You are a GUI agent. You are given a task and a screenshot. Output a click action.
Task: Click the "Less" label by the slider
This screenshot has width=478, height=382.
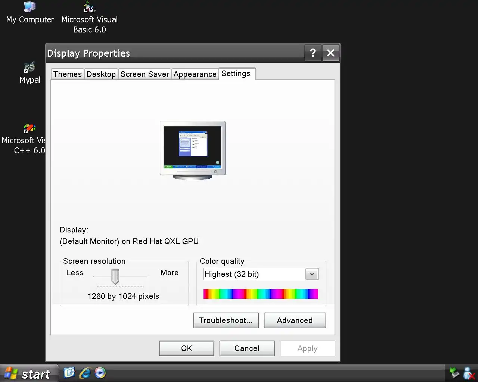(x=75, y=273)
